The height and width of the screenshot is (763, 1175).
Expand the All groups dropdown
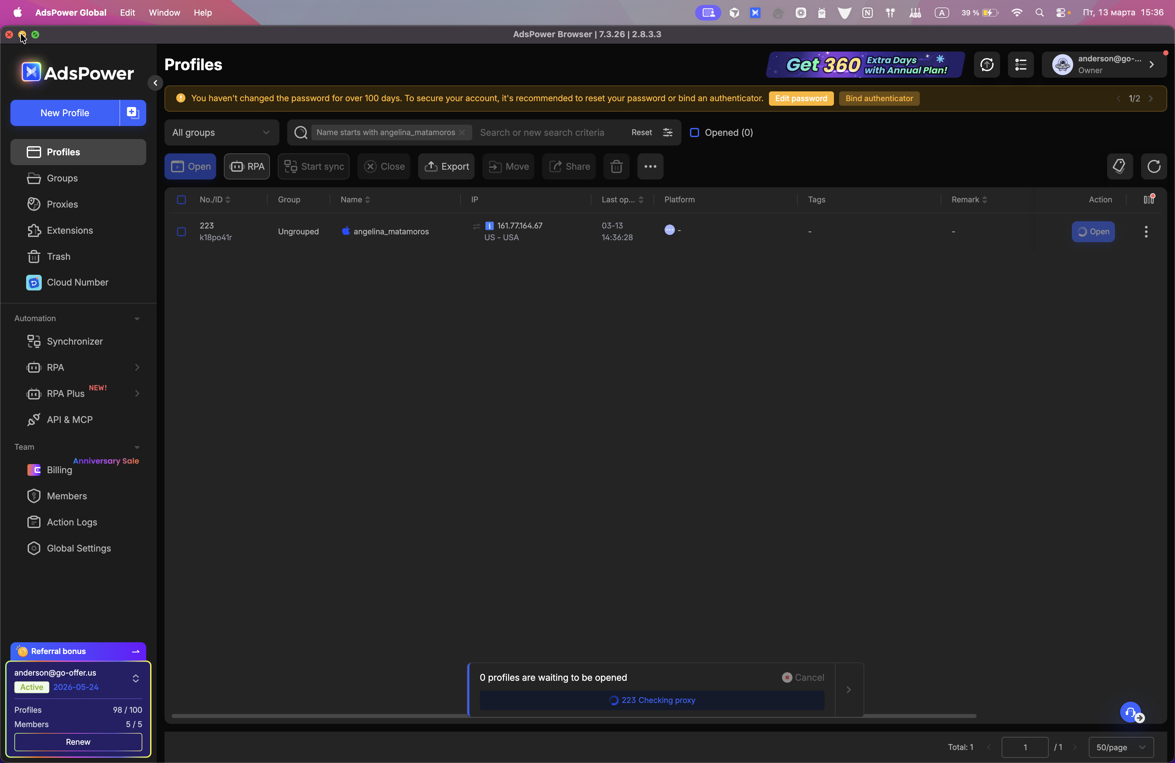pos(221,132)
